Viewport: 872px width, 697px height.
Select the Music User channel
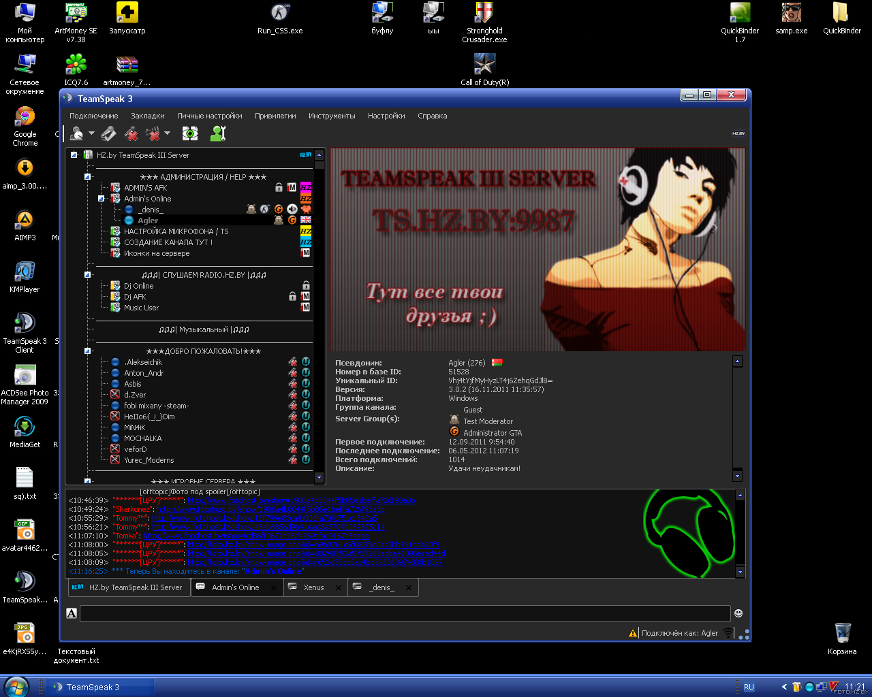pos(141,308)
